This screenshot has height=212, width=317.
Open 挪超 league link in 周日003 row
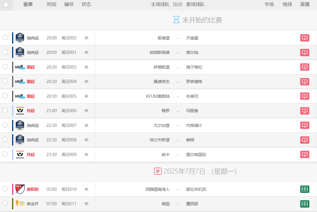(x=31, y=67)
